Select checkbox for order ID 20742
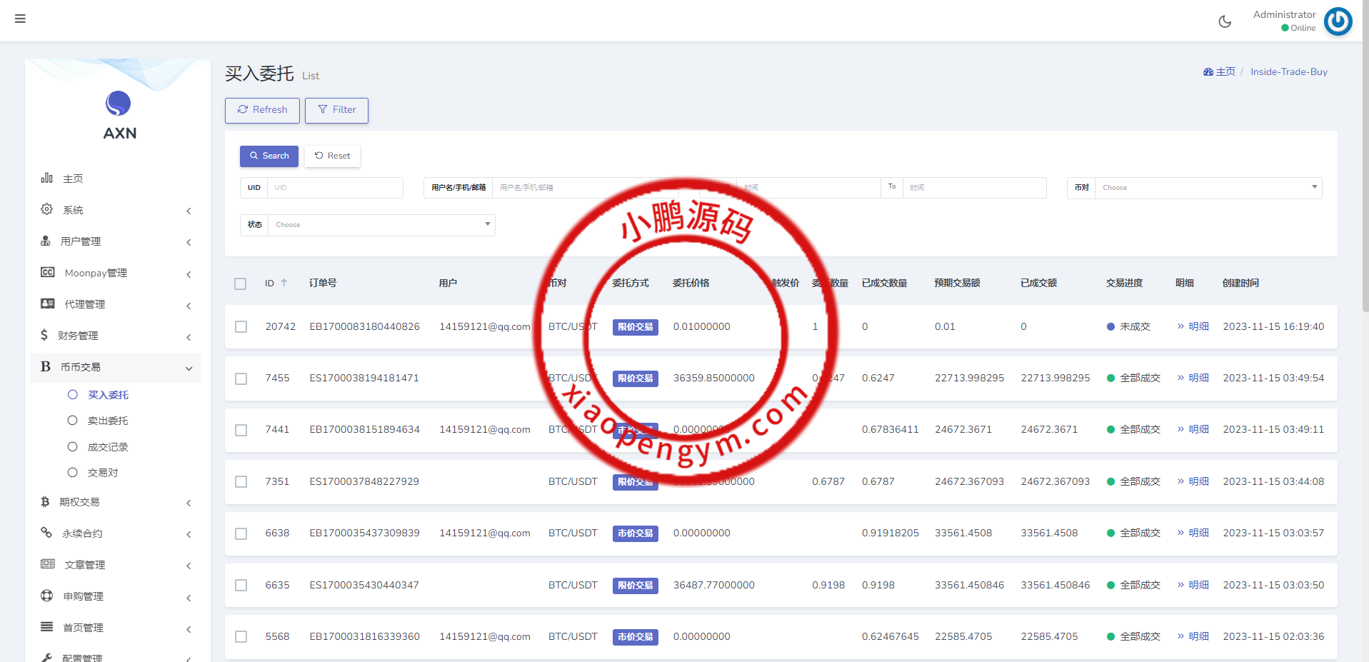1369x662 pixels. pyautogui.click(x=241, y=327)
